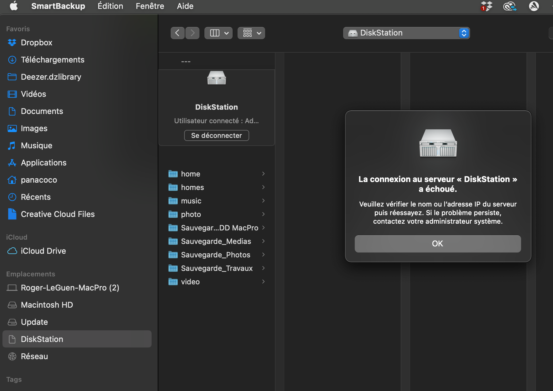Click the Emplacements sidebar section header
The height and width of the screenshot is (391, 553).
(31, 274)
